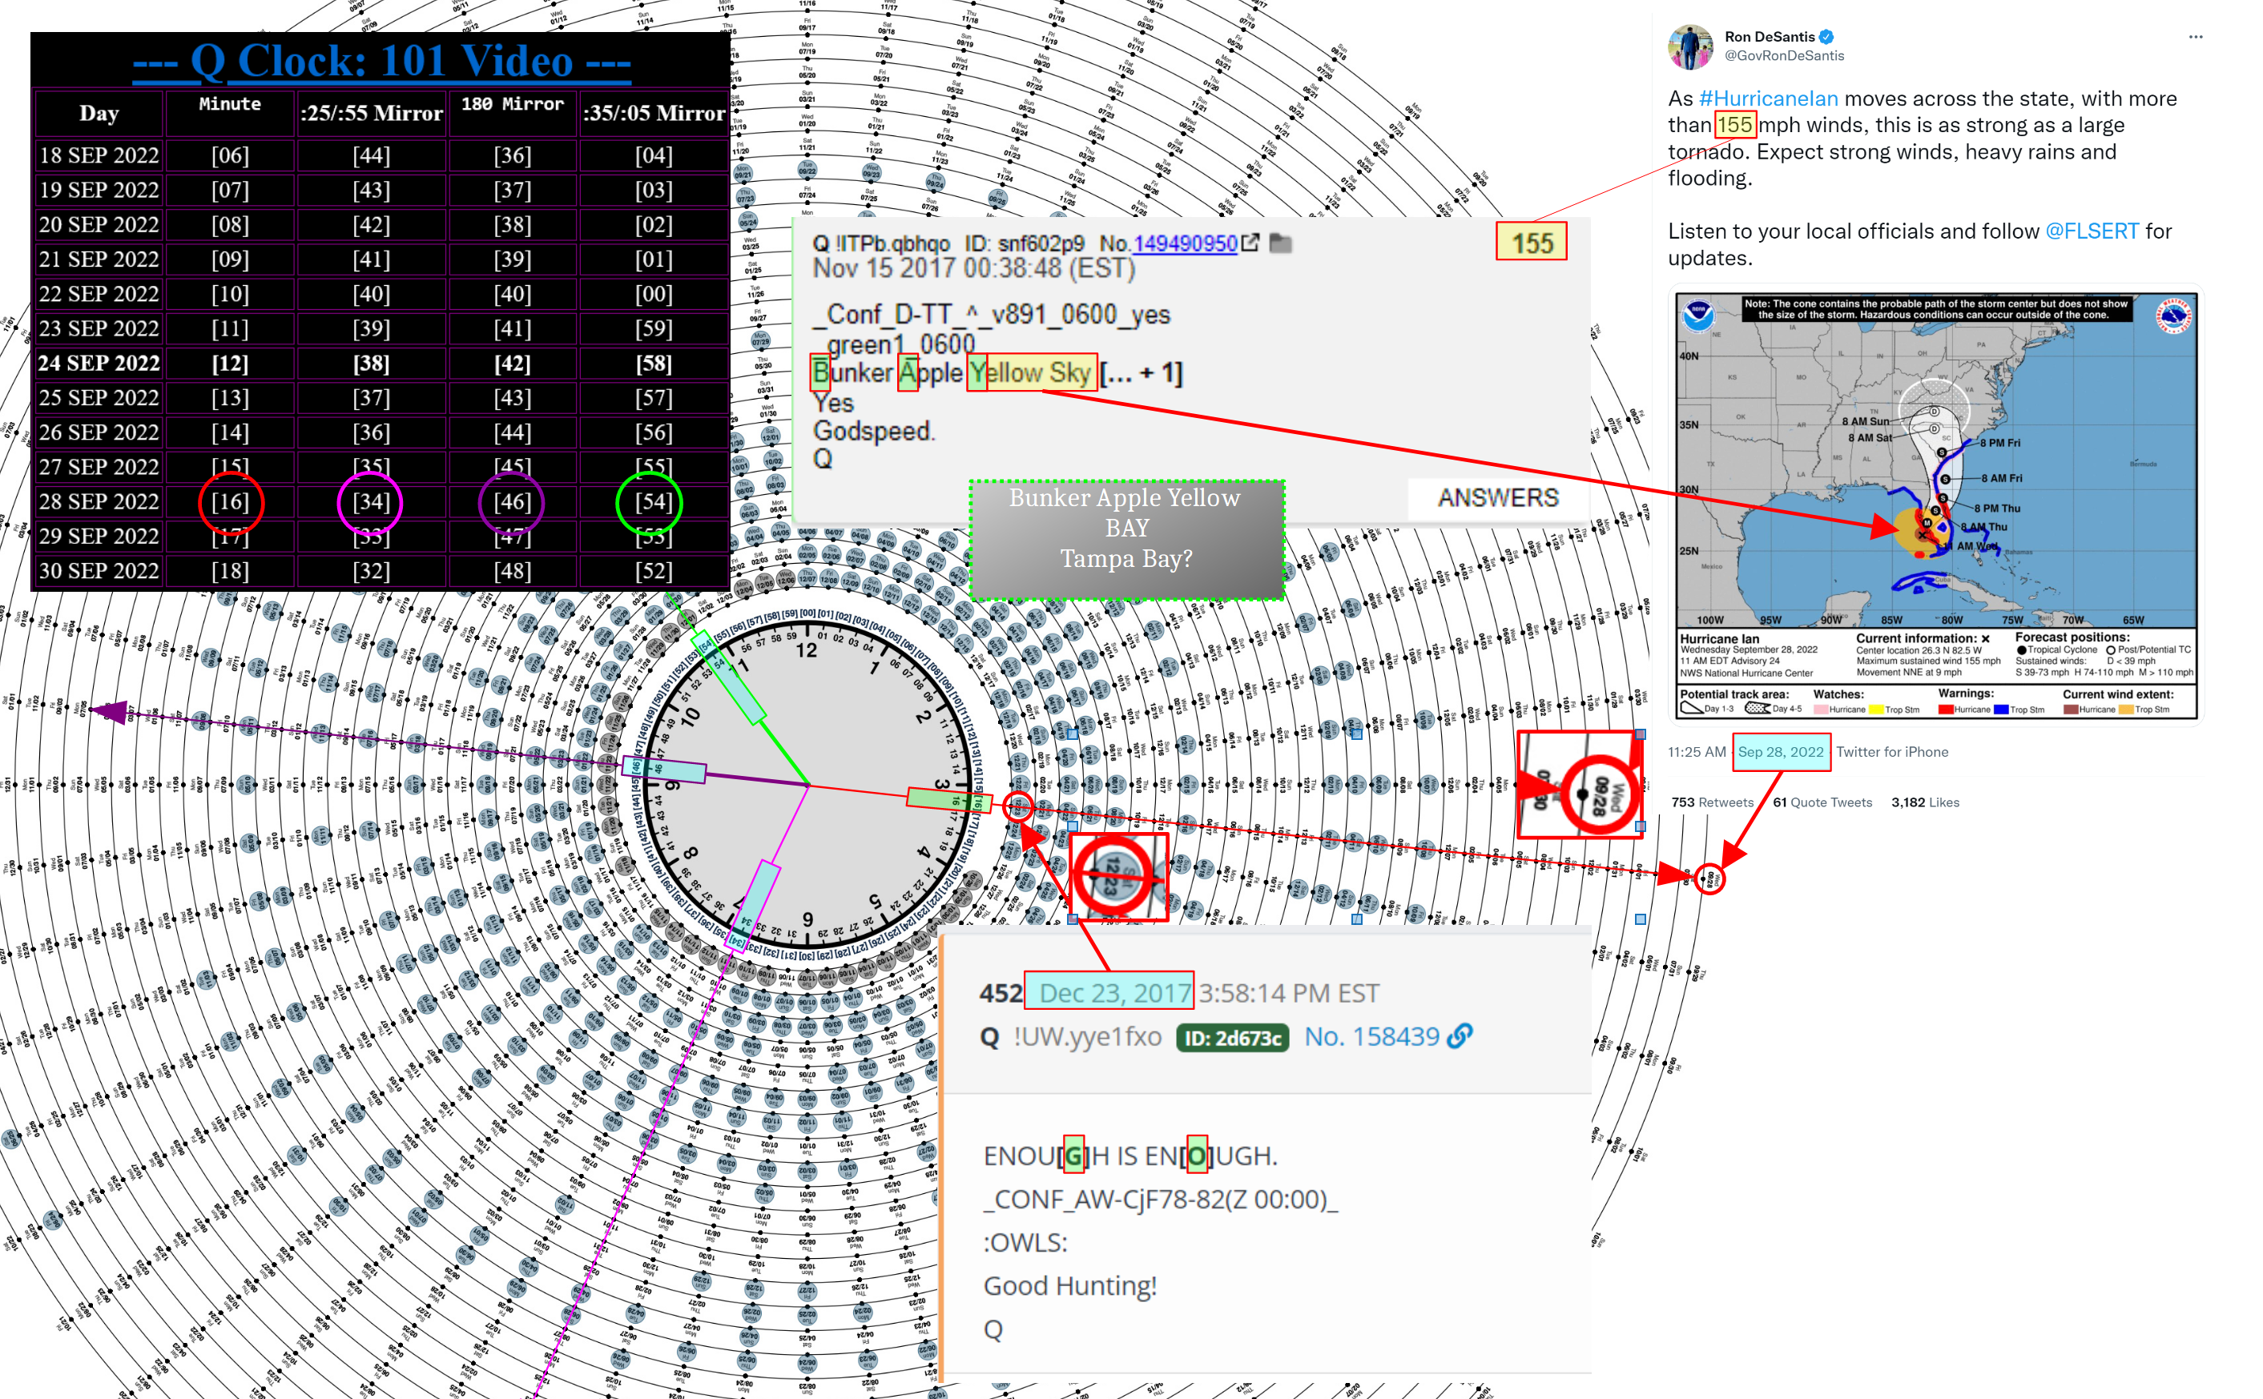2263x1399 pixels.
Task: Click the Ron DeSantis display name
Action: [1769, 37]
